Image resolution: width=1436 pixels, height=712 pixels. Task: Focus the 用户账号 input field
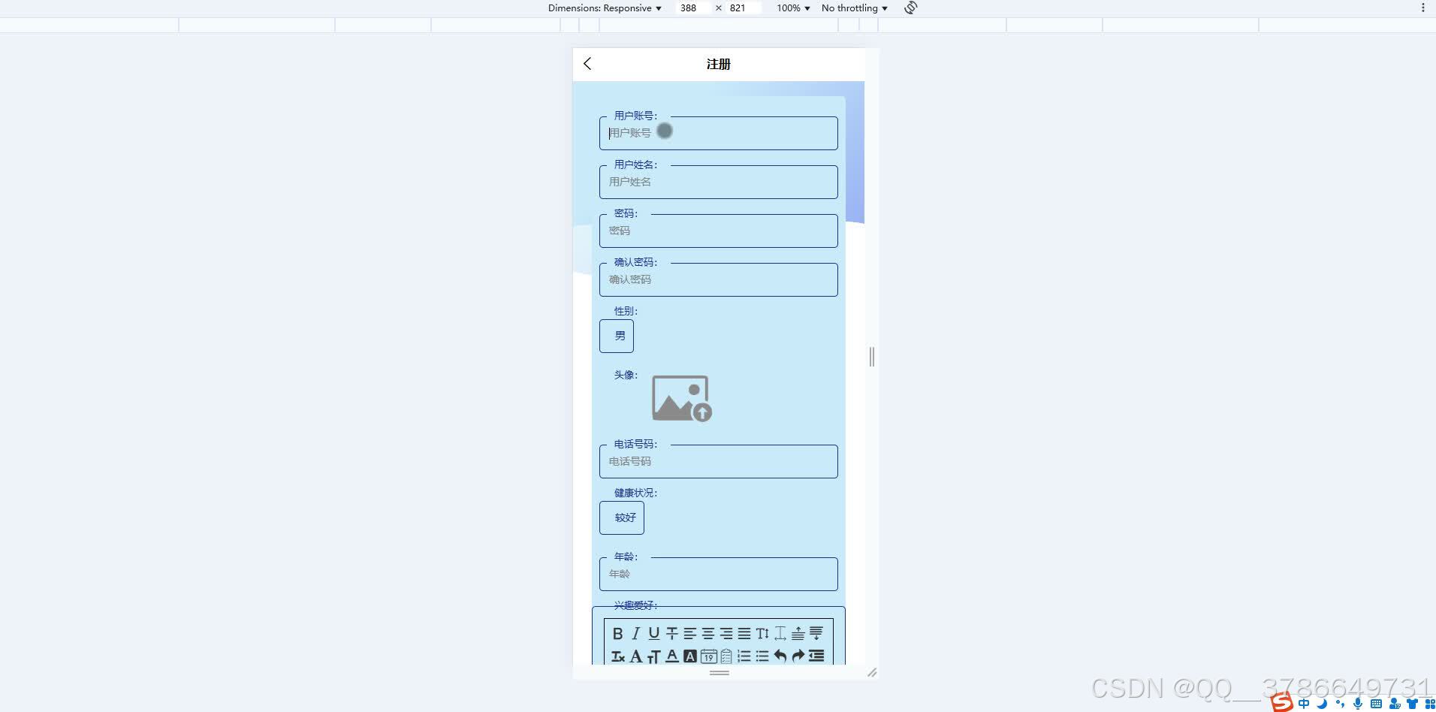(719, 133)
